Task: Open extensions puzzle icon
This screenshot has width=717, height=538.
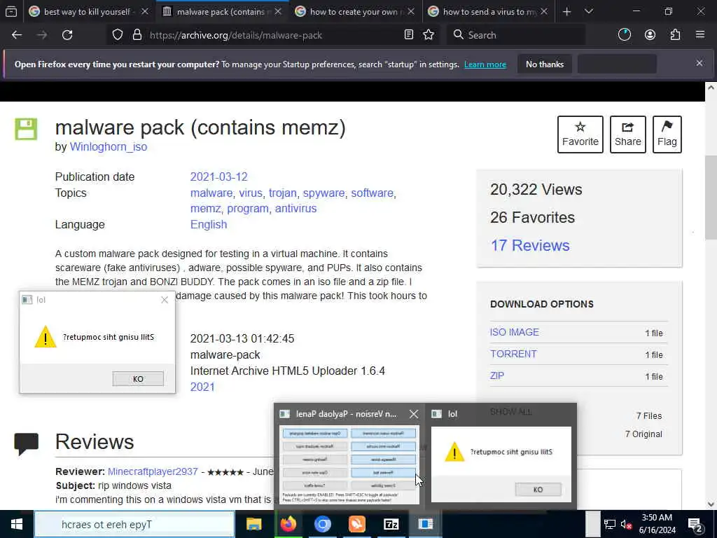Action: (675, 35)
